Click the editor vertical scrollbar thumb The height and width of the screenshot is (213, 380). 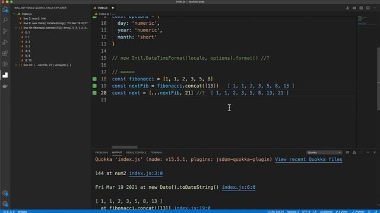pos(378,79)
